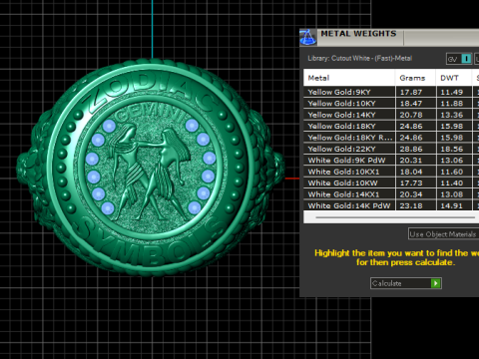Click the Library: Cutout White label
Viewport: 479px width, 359px height.
[x=359, y=58]
